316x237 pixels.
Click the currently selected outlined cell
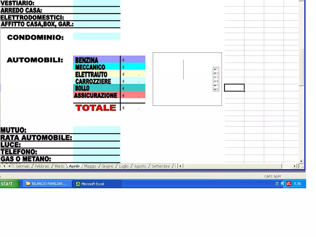234,88
